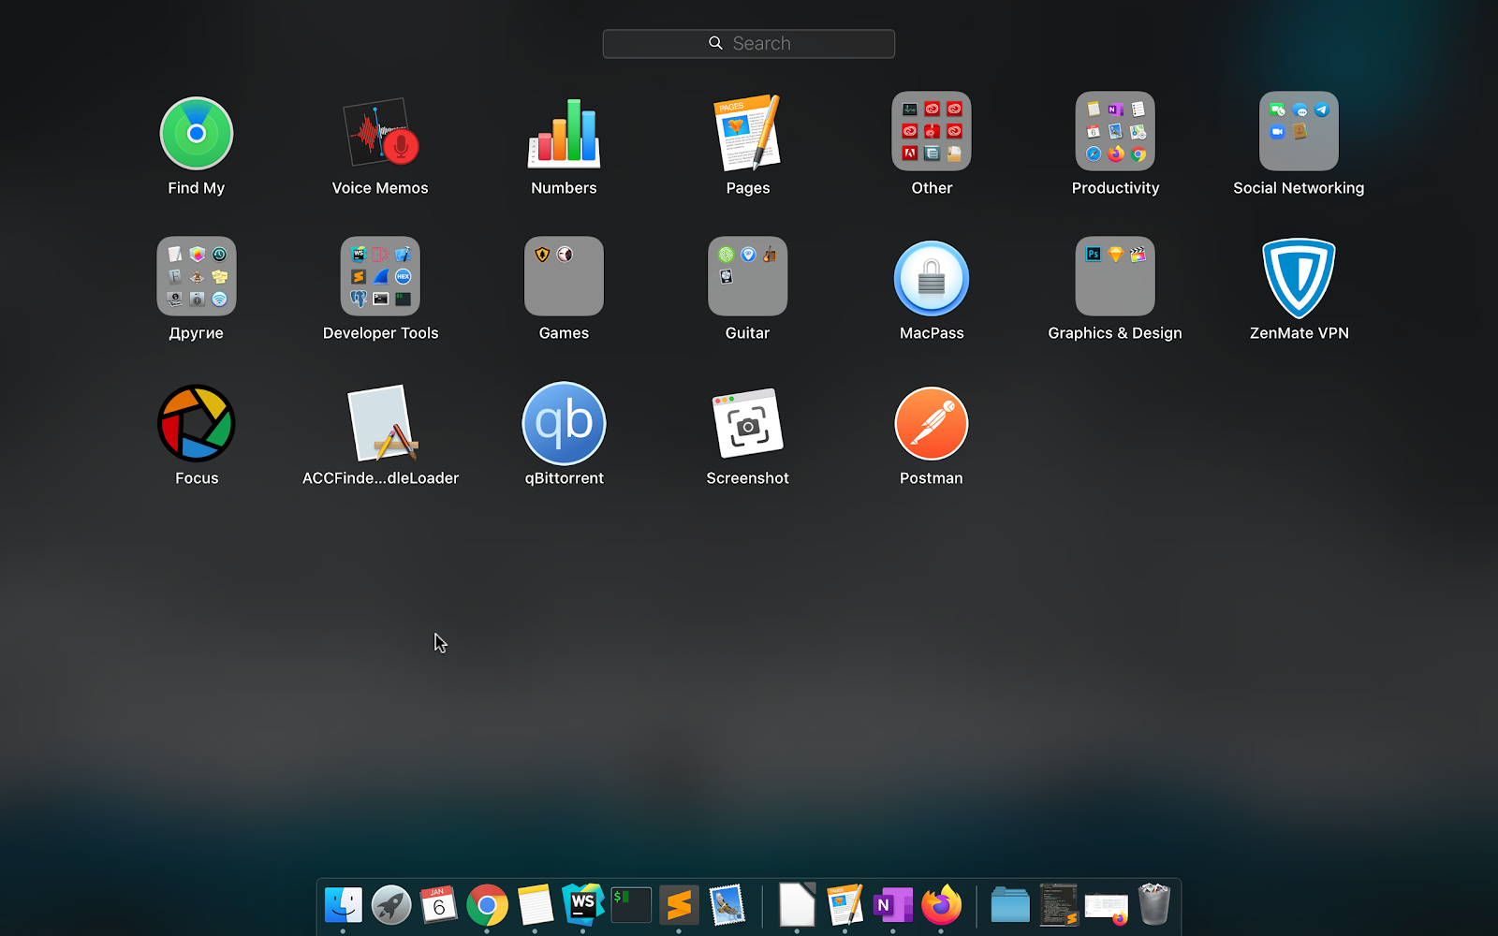The width and height of the screenshot is (1498, 936).
Task: Launch ZenMate VPN
Action: [x=1299, y=278]
